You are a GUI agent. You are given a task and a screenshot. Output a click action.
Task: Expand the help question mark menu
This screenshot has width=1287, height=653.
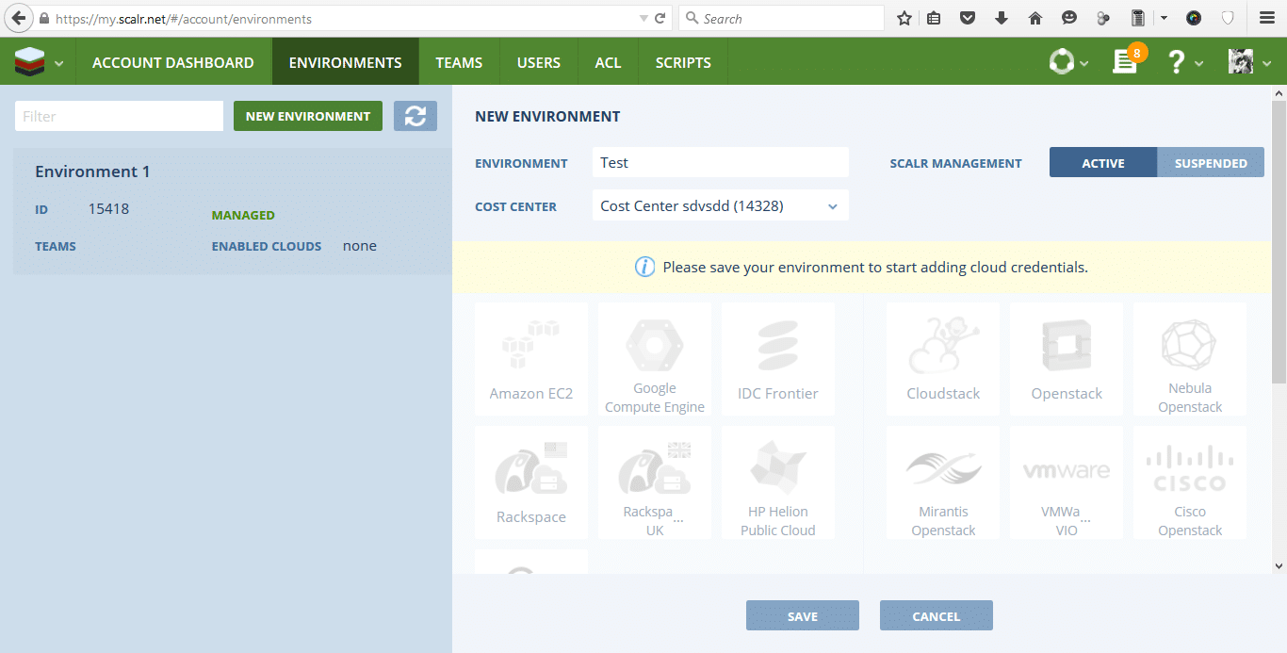pos(1176,62)
